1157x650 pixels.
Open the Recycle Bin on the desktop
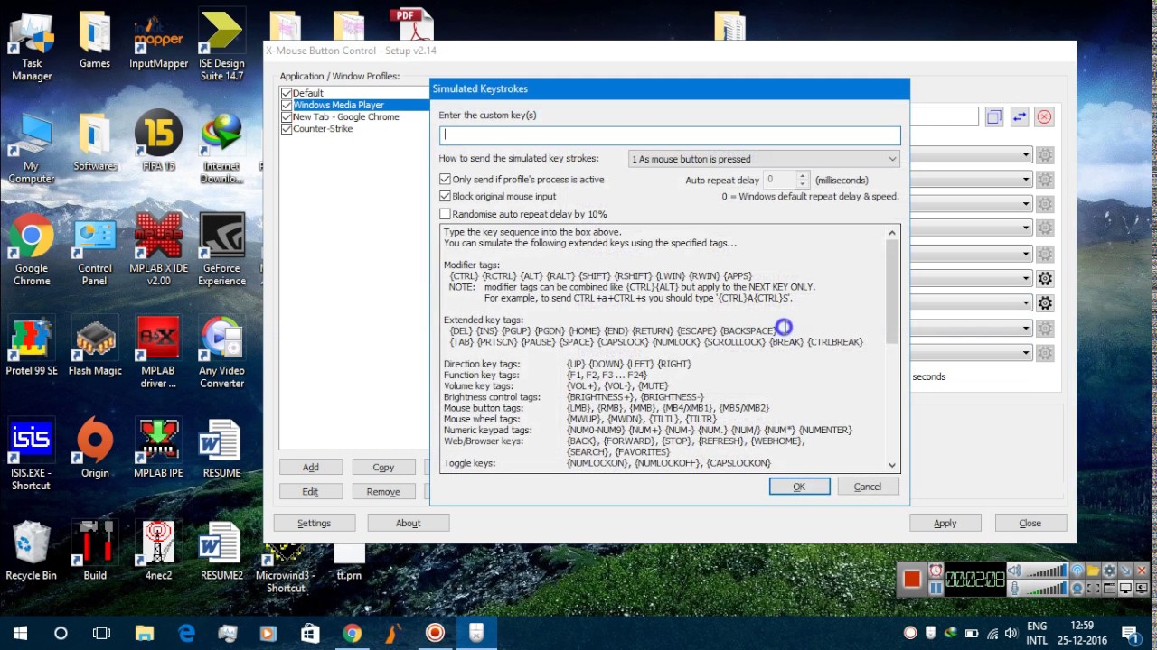[x=31, y=552]
